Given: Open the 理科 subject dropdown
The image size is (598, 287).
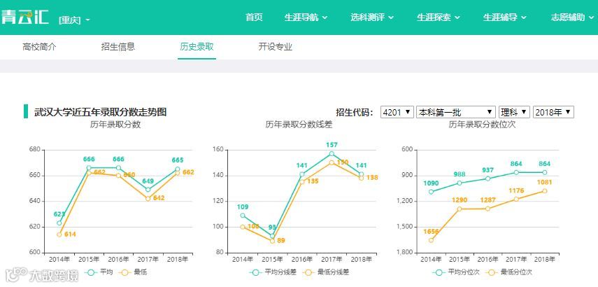Looking at the screenshot, I should (x=514, y=112).
